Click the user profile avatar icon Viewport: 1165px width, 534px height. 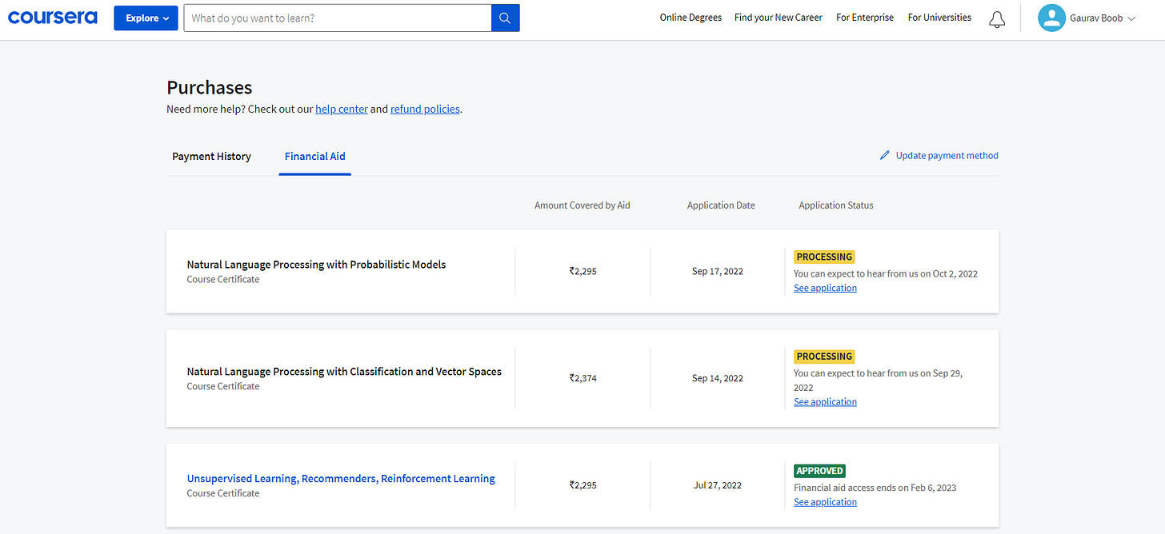point(1051,18)
